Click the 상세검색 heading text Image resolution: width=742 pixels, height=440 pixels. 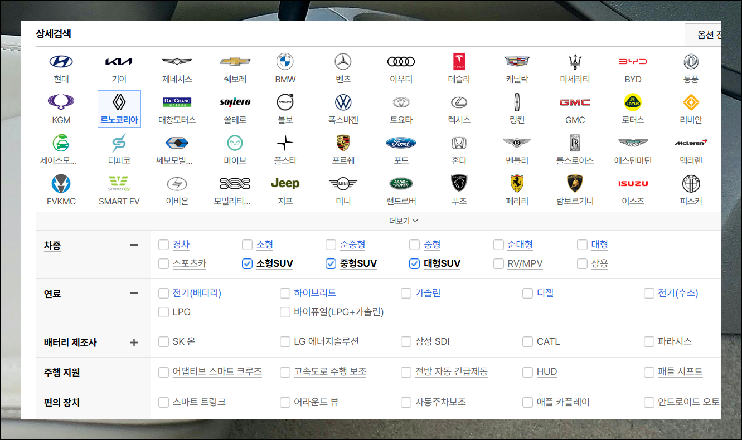point(54,33)
